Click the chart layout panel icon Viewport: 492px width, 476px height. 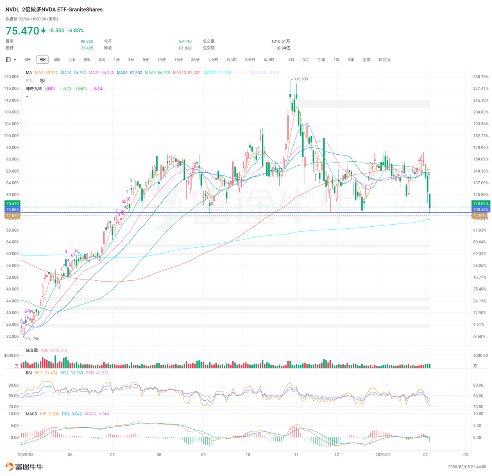tap(8, 60)
